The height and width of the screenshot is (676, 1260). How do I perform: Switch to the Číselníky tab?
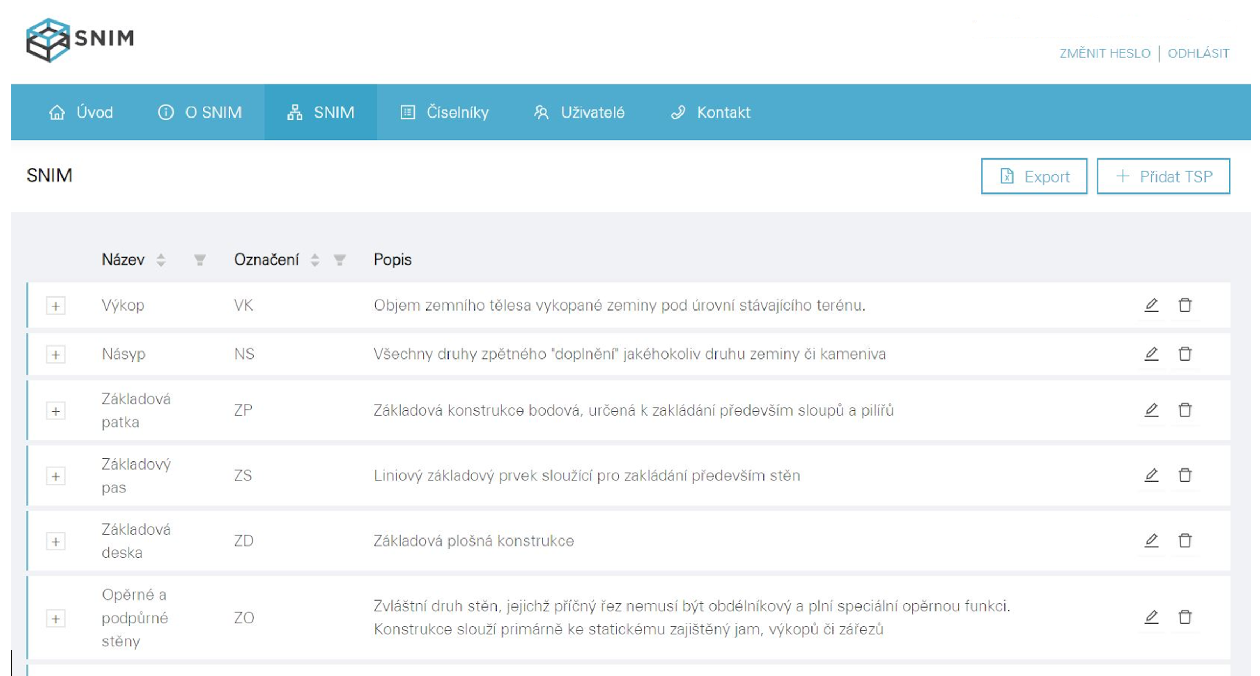pyautogui.click(x=457, y=113)
